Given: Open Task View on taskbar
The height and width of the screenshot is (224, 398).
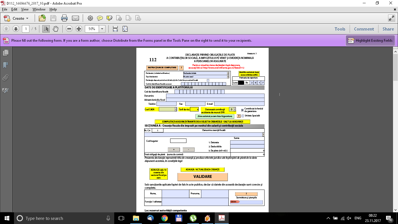Looking at the screenshot, I should pyautogui.click(x=121, y=218).
